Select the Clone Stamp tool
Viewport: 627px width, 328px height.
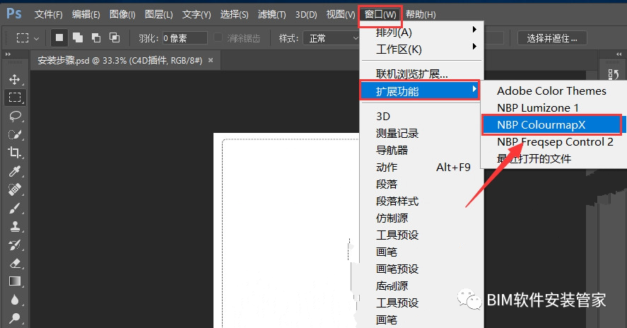(15, 226)
